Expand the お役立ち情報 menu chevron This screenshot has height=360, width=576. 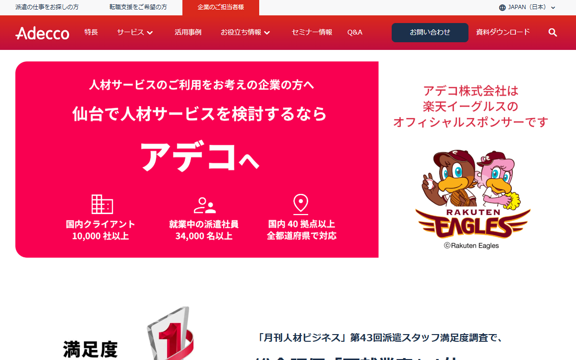click(267, 33)
